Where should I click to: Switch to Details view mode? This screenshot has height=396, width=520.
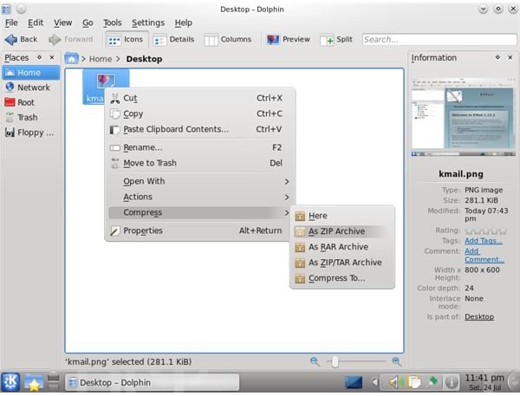point(173,40)
